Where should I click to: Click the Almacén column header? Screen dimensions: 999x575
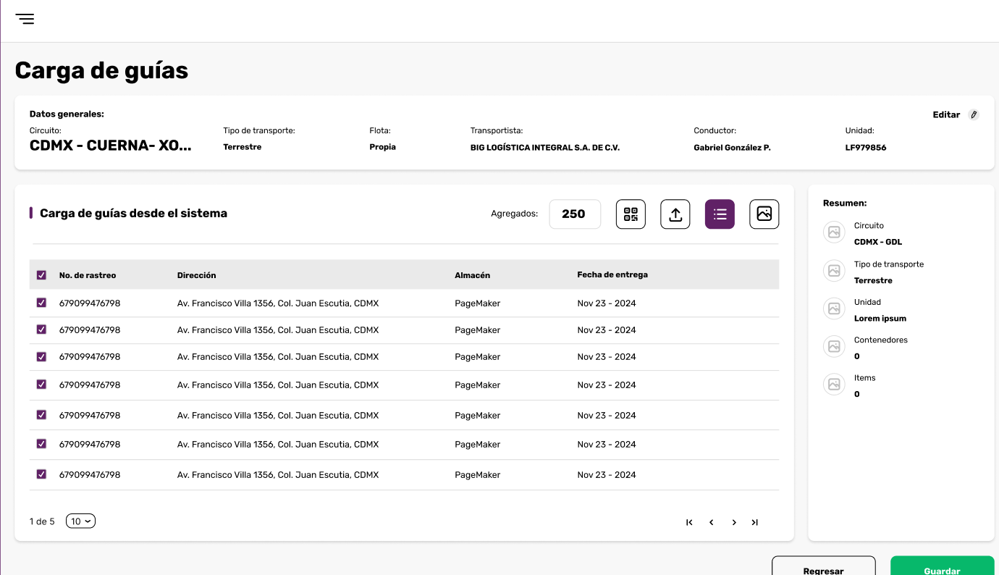[473, 275]
